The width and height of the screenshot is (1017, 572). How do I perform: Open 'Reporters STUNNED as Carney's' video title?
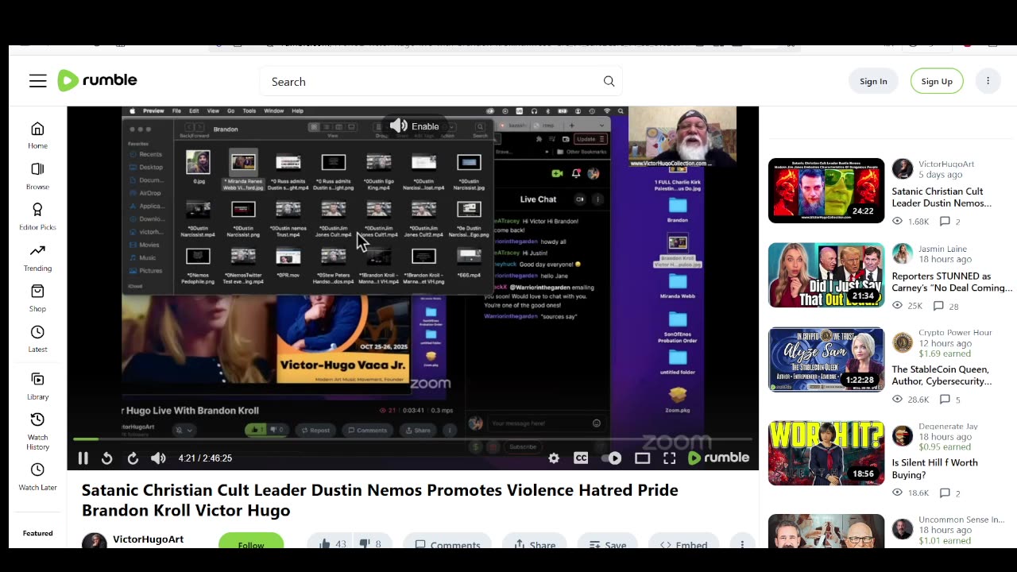952,282
